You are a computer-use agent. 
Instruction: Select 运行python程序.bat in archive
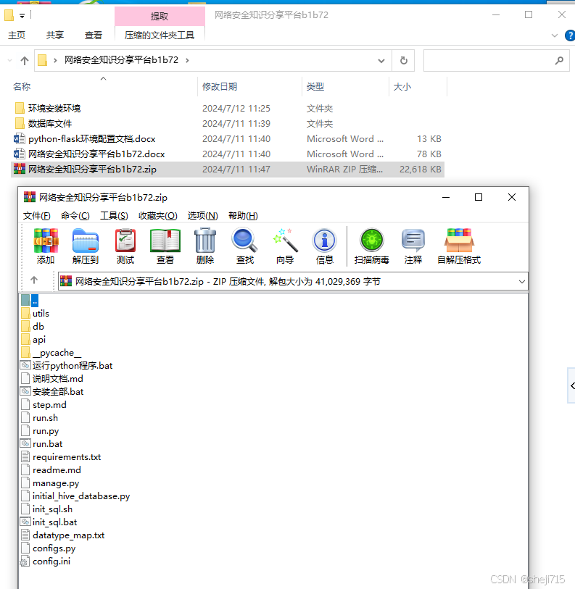coord(67,365)
